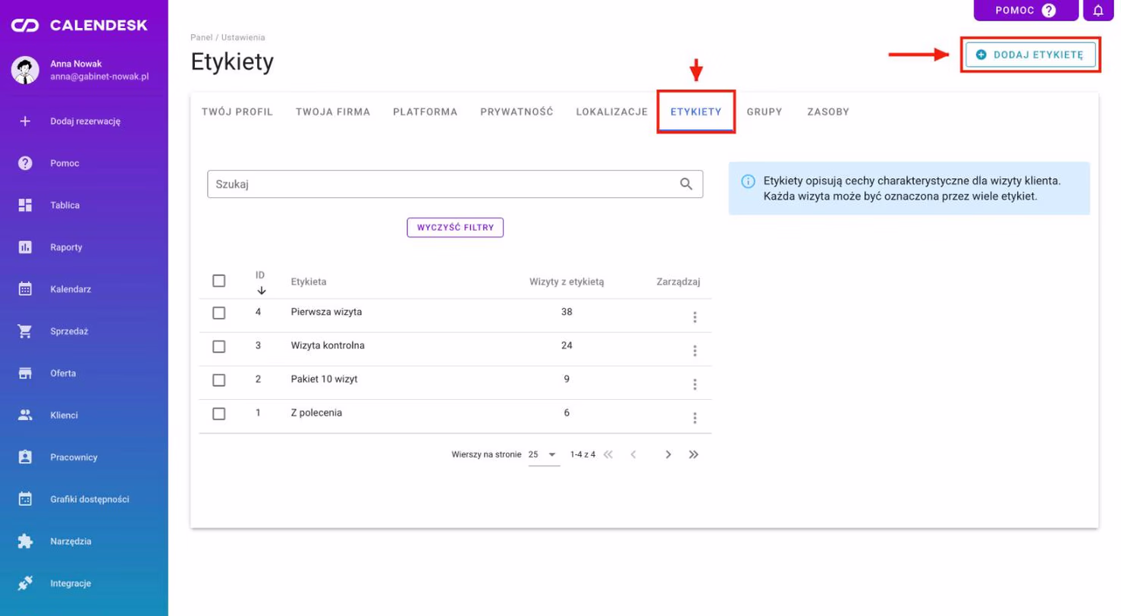The image size is (1121, 616).
Task: Click the Dodaj etykietę button
Action: pos(1031,55)
